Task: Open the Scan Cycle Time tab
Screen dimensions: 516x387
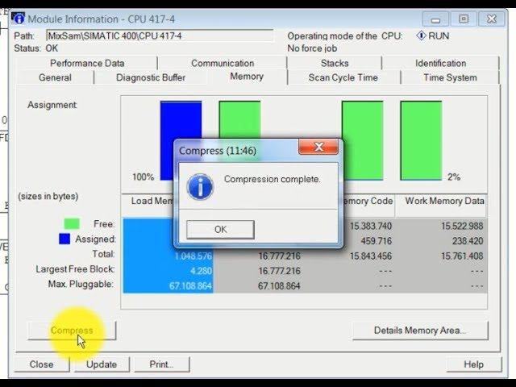Action: pos(343,77)
